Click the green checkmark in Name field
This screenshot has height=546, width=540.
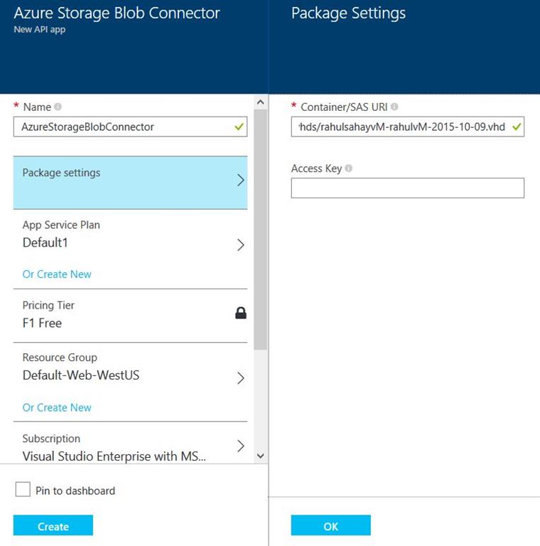[240, 127]
